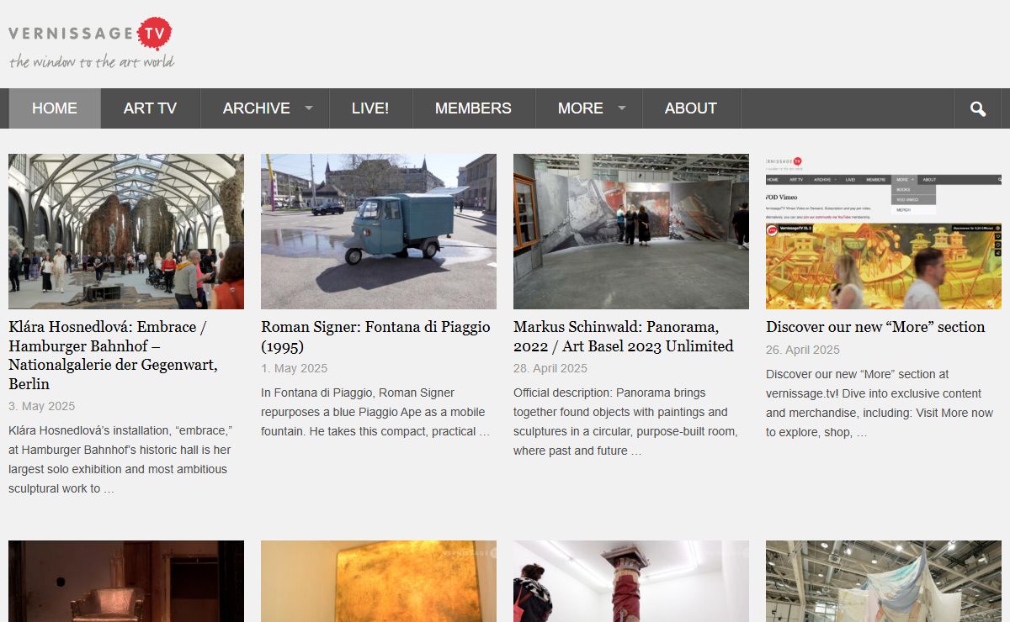Viewport: 1010px width, 622px height.
Task: Click the date 3. May 2025
Action: [x=42, y=406]
